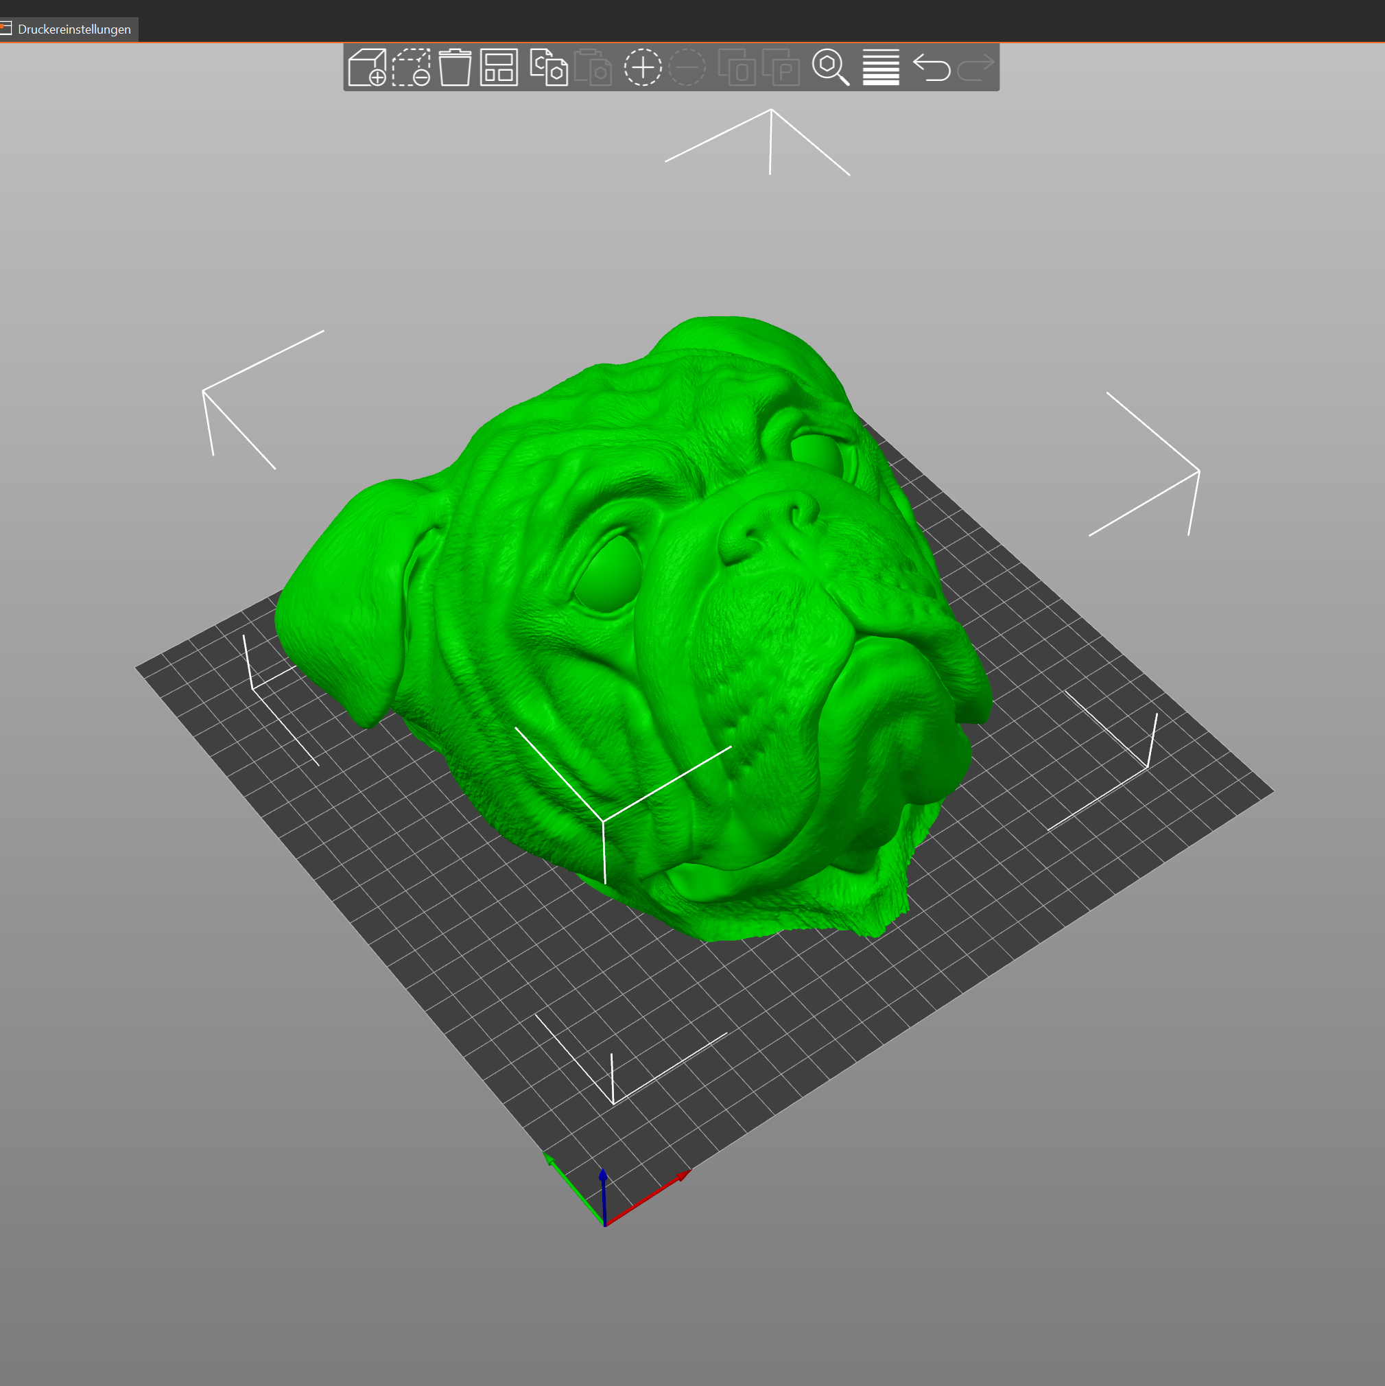Click the Delete all trash can icon
Image resolution: width=1385 pixels, height=1386 pixels.
455,67
